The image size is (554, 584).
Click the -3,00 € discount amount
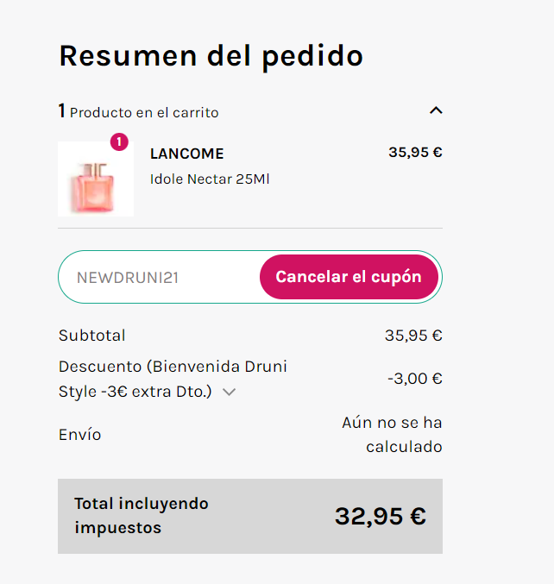414,378
